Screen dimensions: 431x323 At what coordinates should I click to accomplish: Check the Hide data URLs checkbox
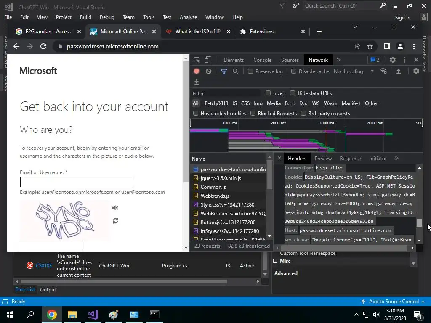293,93
